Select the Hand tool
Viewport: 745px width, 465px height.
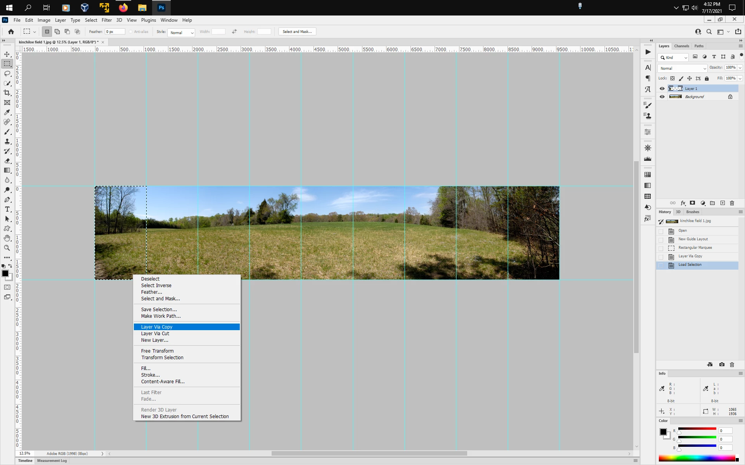pos(7,238)
